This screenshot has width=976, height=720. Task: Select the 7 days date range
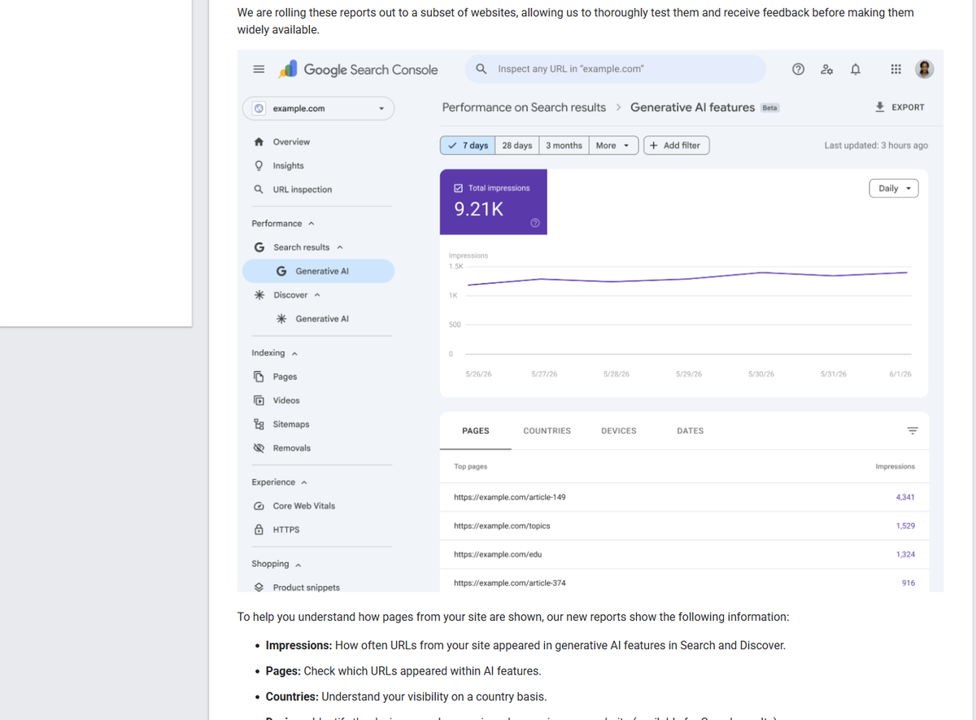click(468, 146)
